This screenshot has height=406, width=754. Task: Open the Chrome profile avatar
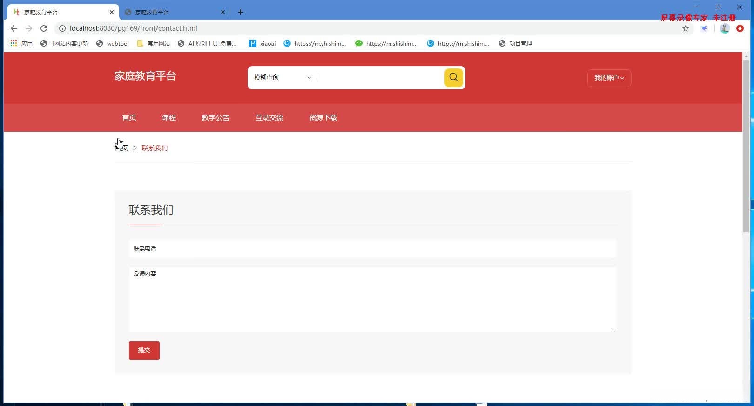pyautogui.click(x=725, y=28)
